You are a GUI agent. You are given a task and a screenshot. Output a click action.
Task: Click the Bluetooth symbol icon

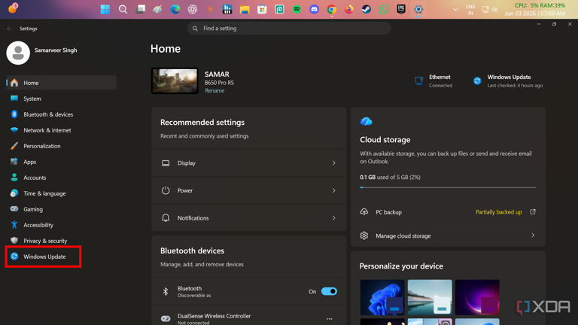(x=166, y=291)
